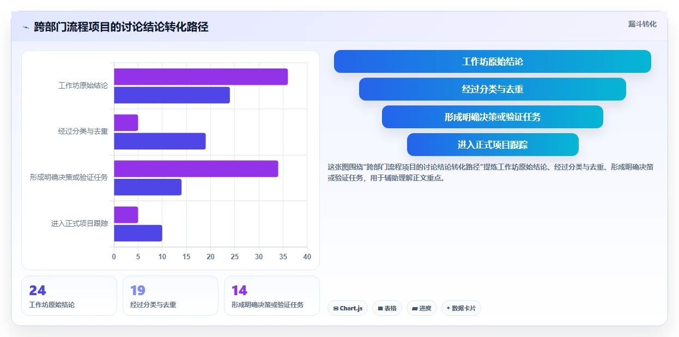This screenshot has height=337, width=679.
Task: Click the 形成明确决策或验证任务 y-axis label
Action: [69, 178]
